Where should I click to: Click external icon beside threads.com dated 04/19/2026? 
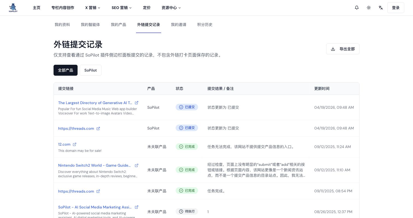(98, 128)
